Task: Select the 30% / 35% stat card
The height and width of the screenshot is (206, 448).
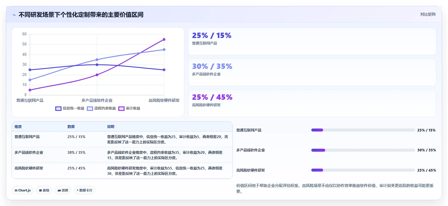Action: click(x=312, y=72)
